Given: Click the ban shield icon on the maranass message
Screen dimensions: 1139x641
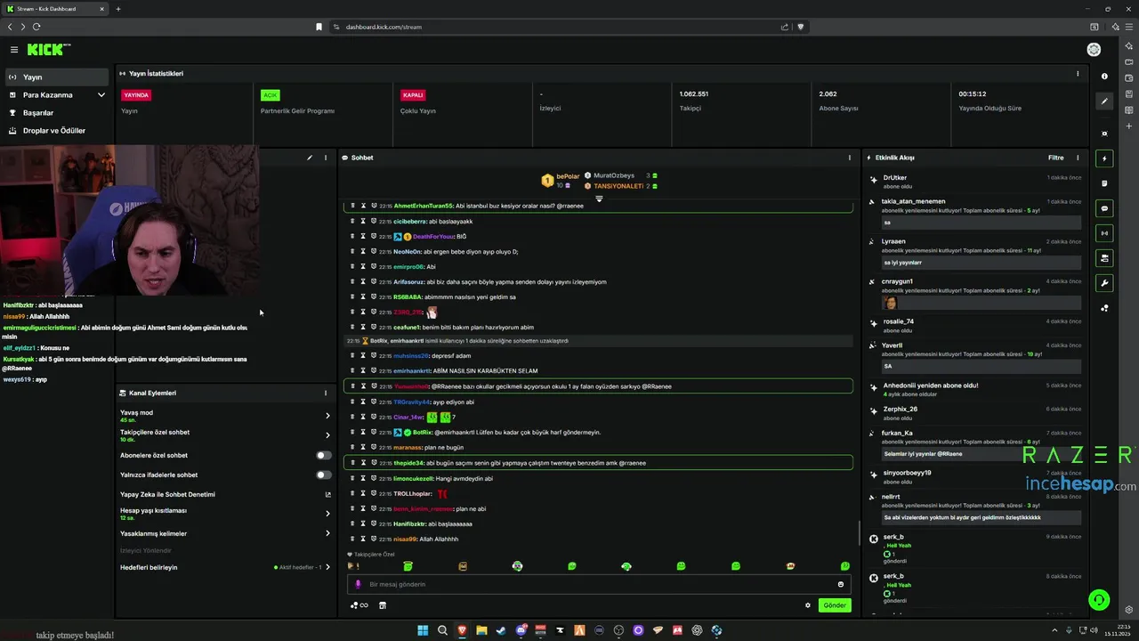Looking at the screenshot, I should click(x=374, y=447).
